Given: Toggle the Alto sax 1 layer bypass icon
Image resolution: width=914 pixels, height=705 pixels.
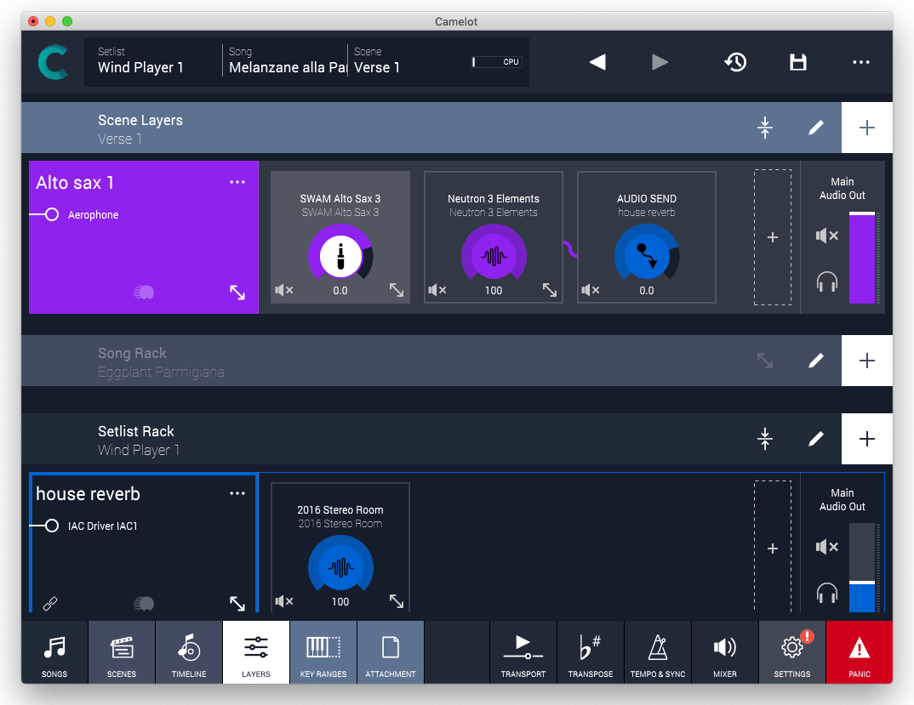Looking at the screenshot, I should click(144, 292).
